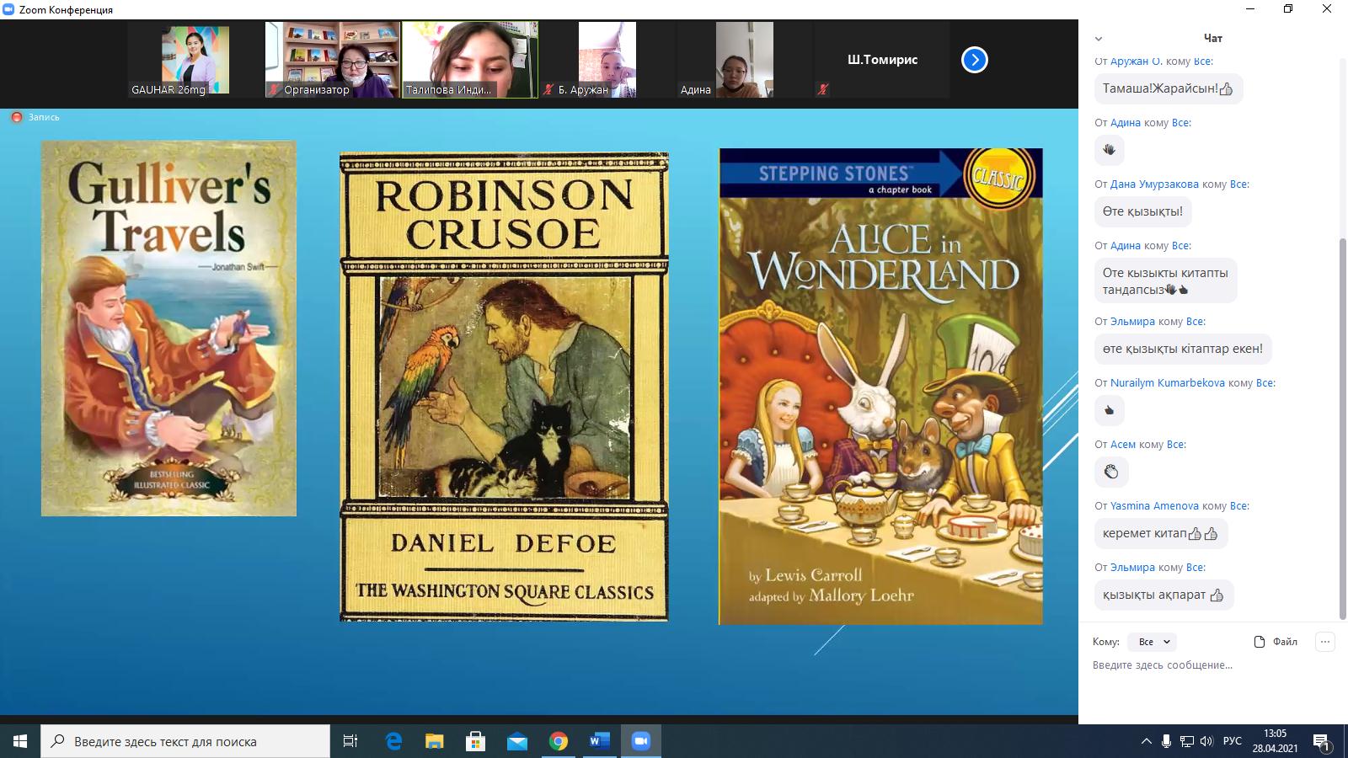
Task: Select GAUHAR 26mg participant video
Action: 195,60
